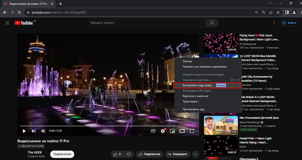The height and width of the screenshot is (160, 302).
Task: Open the tab search chevron
Action: click(270, 3)
